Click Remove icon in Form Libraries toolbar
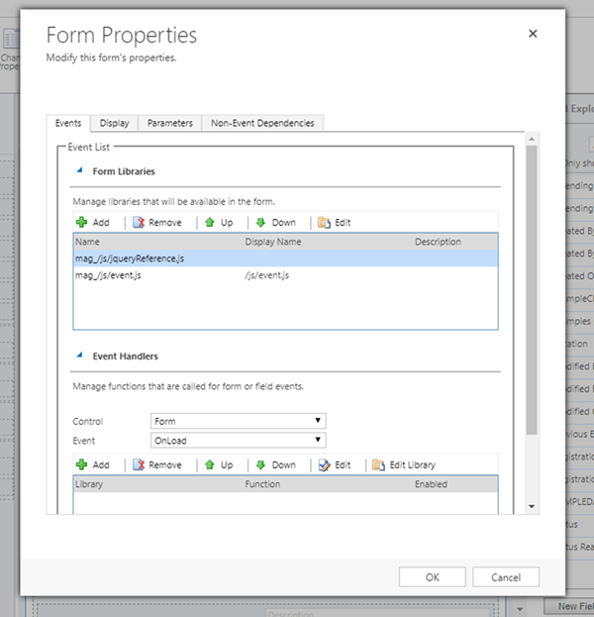Viewport: 594px width, 617px height. 139,223
